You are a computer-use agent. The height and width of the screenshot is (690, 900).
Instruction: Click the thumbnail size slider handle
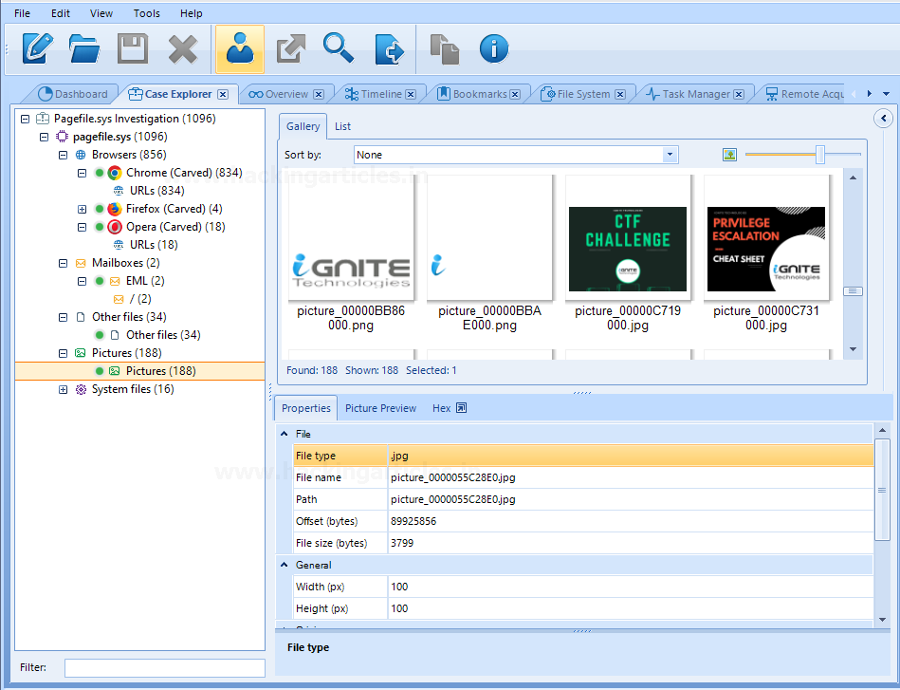[x=820, y=154]
